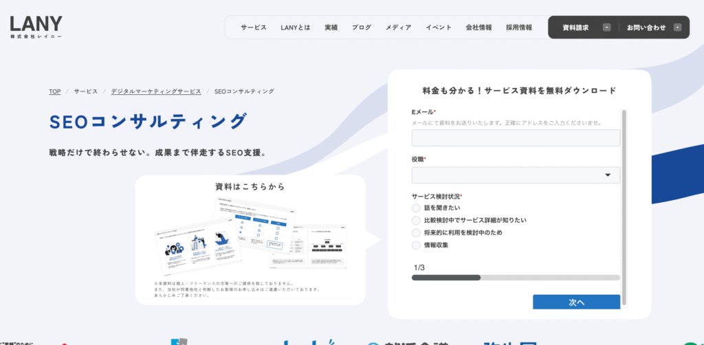704x345 pixels.
Task: Select 将来的に利用を検討中のため radio option
Action: [x=416, y=232]
